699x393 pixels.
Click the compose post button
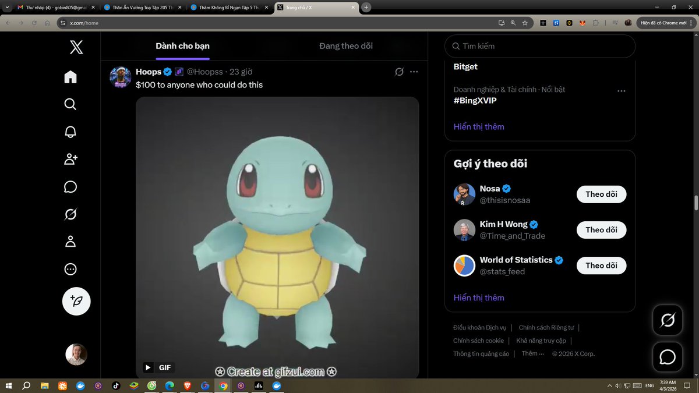tap(76, 302)
